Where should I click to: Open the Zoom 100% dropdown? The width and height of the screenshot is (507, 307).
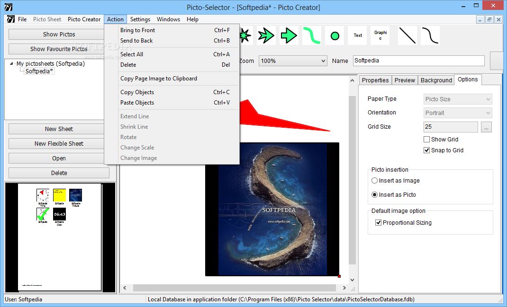coord(293,61)
